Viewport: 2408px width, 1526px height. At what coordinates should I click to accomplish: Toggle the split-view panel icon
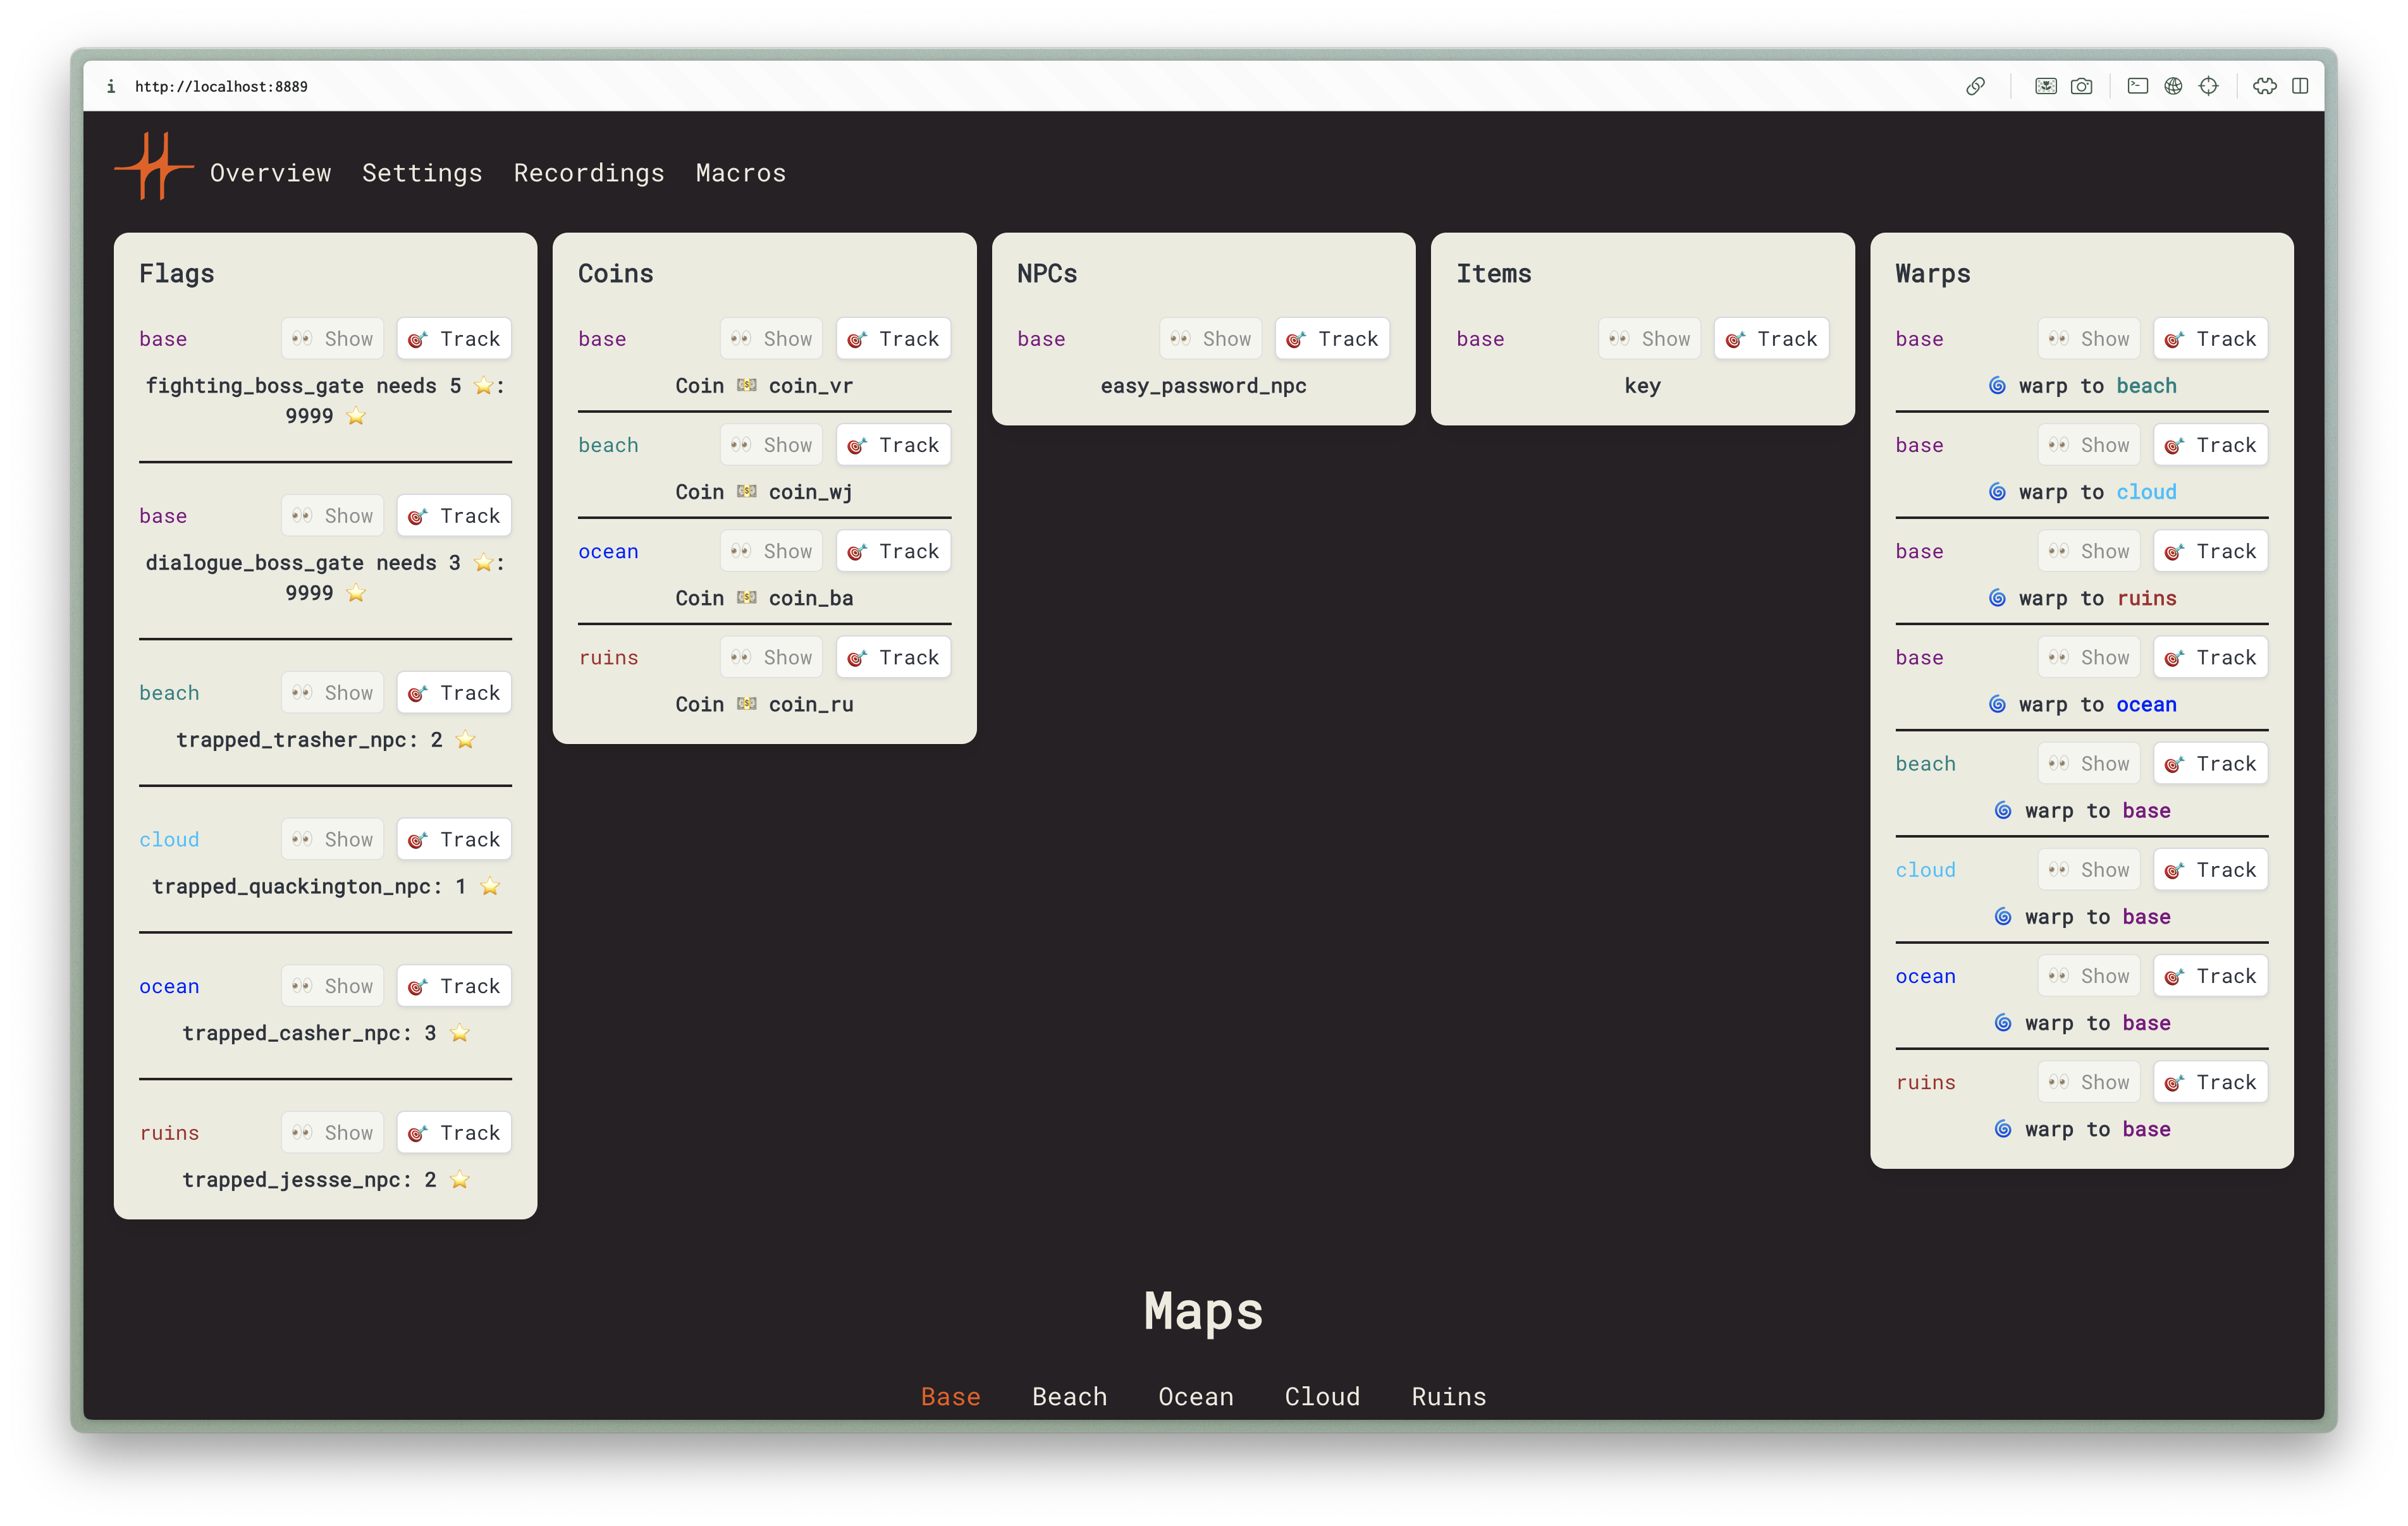[x=2300, y=86]
